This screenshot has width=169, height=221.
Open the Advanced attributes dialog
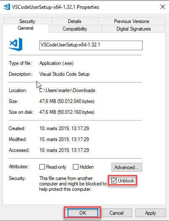(x=127, y=167)
